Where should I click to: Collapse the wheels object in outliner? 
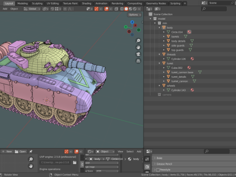pos(159,86)
